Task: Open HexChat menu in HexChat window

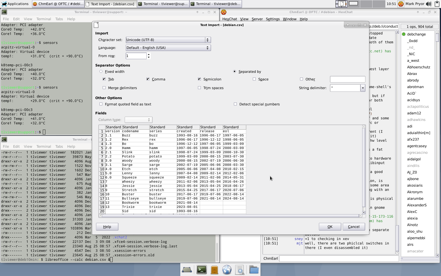Action: (x=229, y=19)
